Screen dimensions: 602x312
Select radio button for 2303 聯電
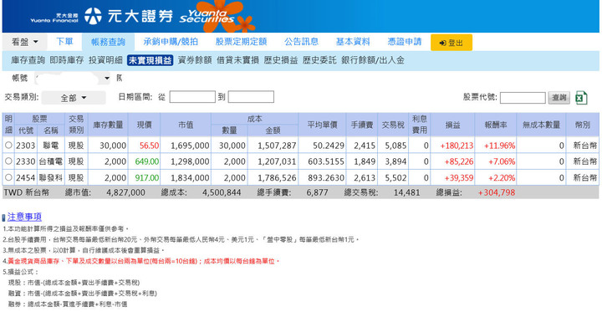(9, 146)
